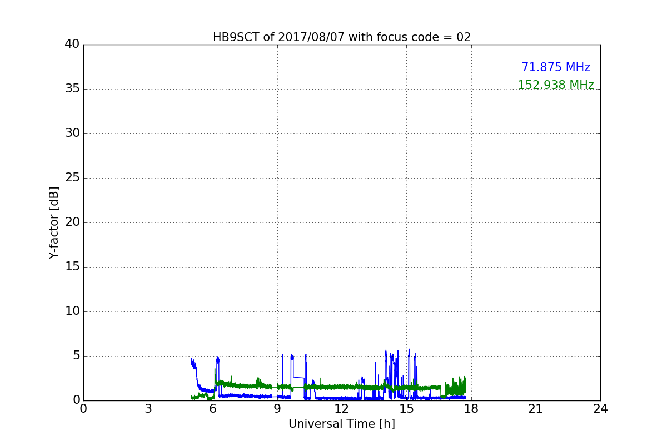Click the x-axis tick label 9
Image resolution: width=667 pixels, height=445 pixels.
pos(277,408)
